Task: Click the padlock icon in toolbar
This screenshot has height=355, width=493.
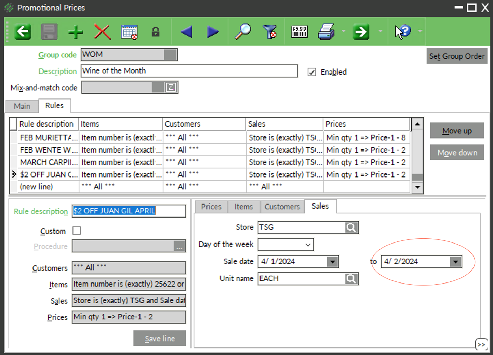Action: (x=156, y=32)
